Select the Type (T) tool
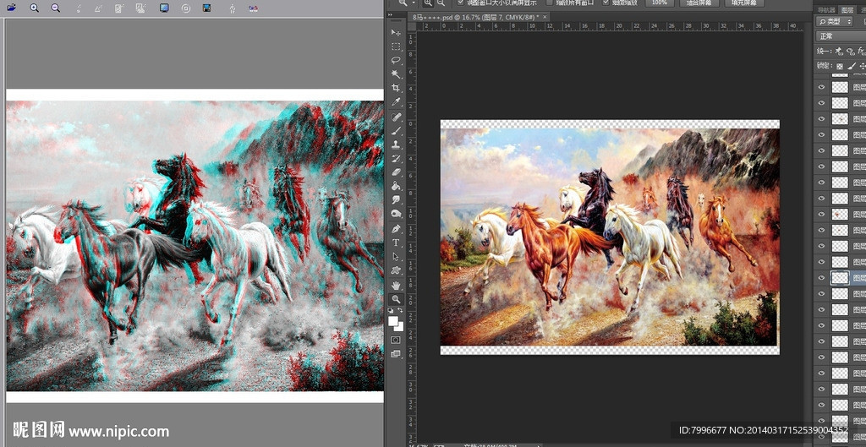The image size is (866, 447). 396,243
